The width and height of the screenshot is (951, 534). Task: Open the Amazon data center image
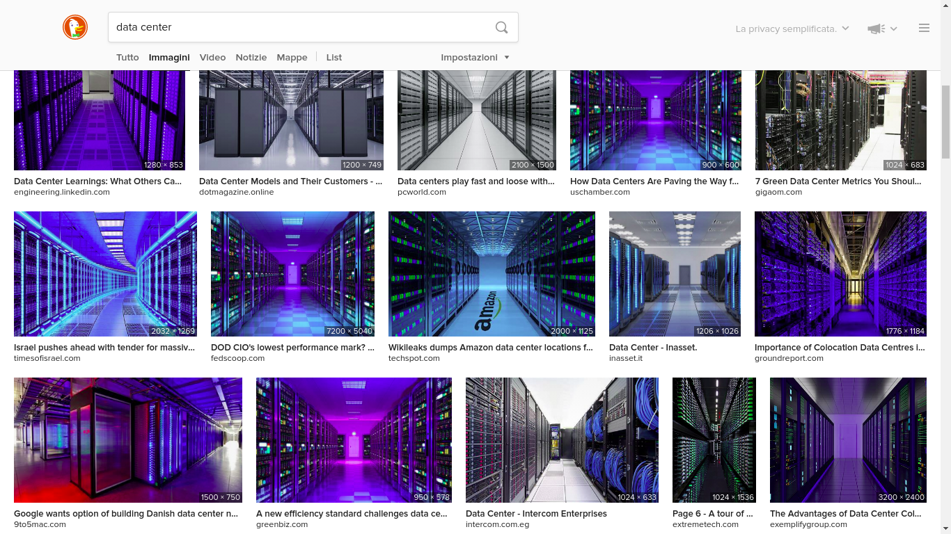492,274
